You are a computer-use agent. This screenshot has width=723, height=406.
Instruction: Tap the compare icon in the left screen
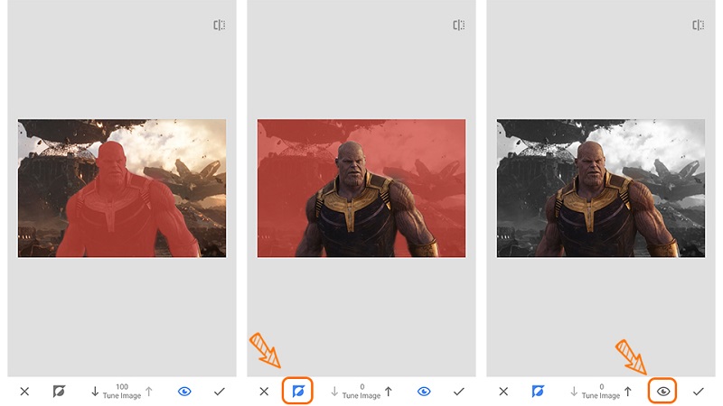(219, 25)
